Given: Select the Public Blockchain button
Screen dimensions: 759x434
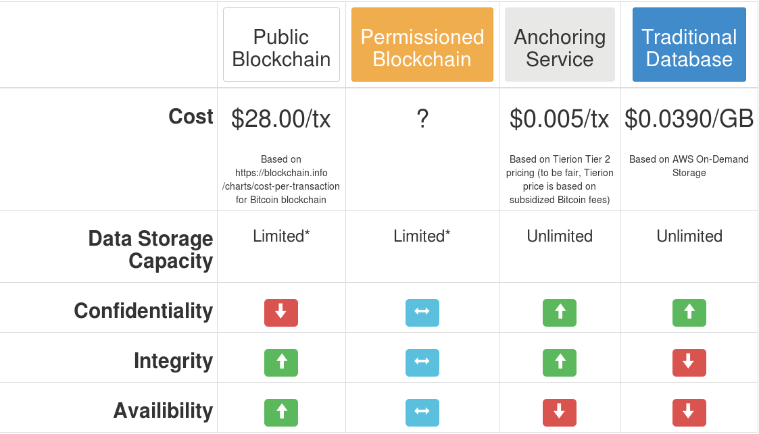Looking at the screenshot, I should tap(281, 45).
